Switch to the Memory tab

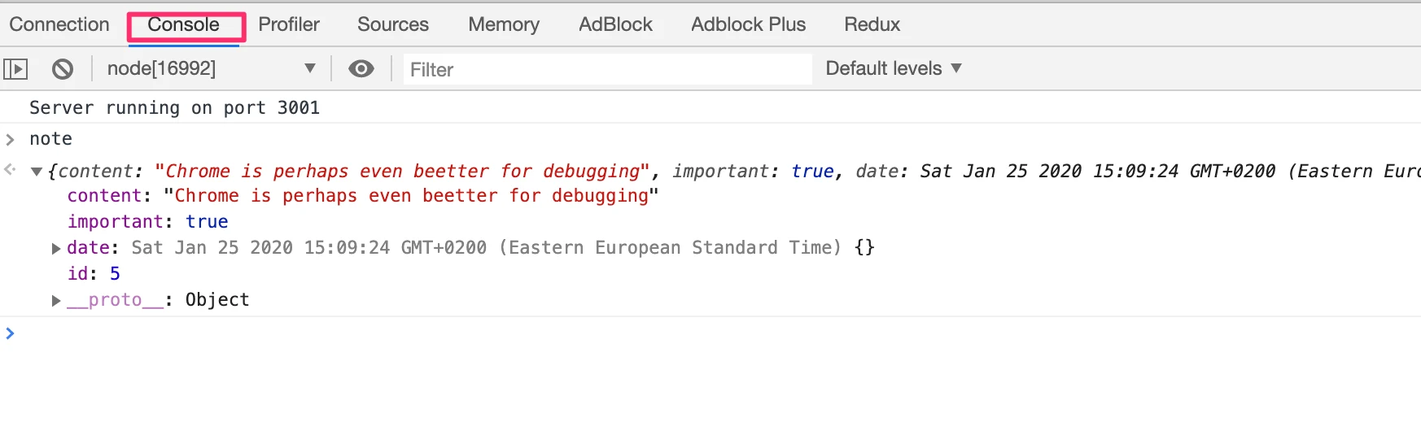[x=504, y=24]
